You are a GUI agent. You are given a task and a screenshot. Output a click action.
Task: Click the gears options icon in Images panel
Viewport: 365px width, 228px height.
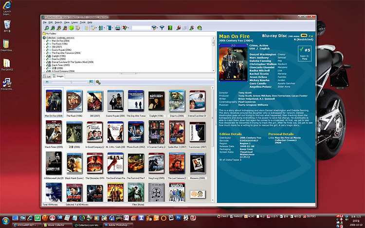pos(98,82)
